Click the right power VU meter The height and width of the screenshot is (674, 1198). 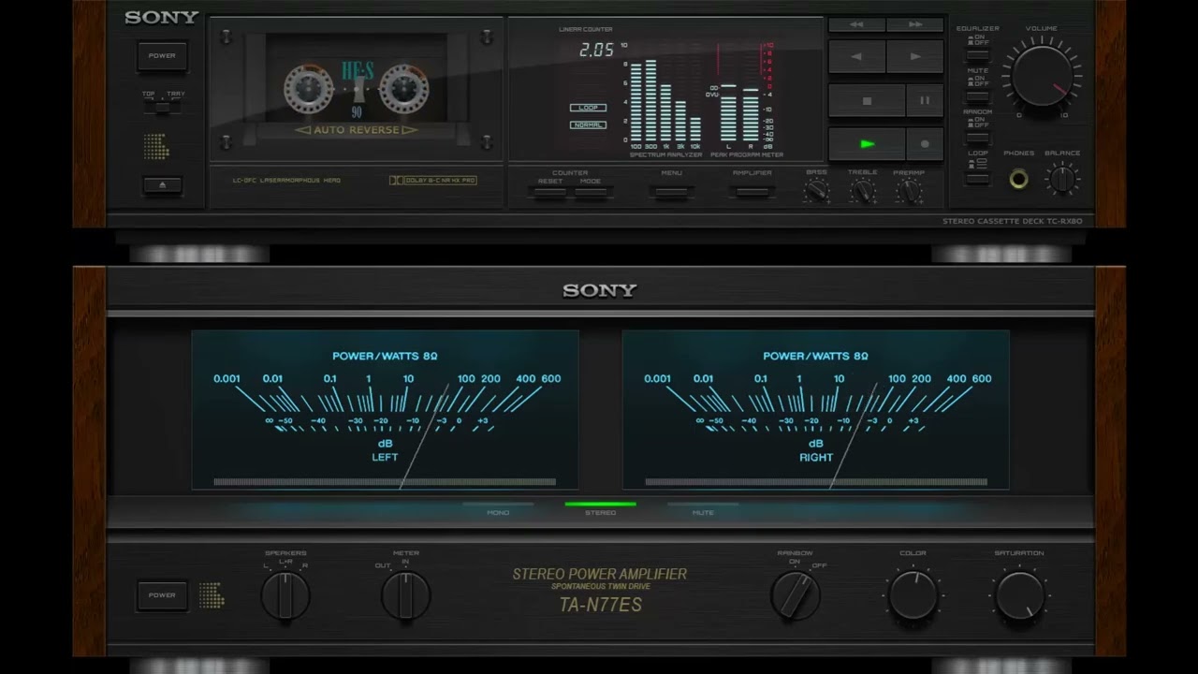[x=816, y=409]
